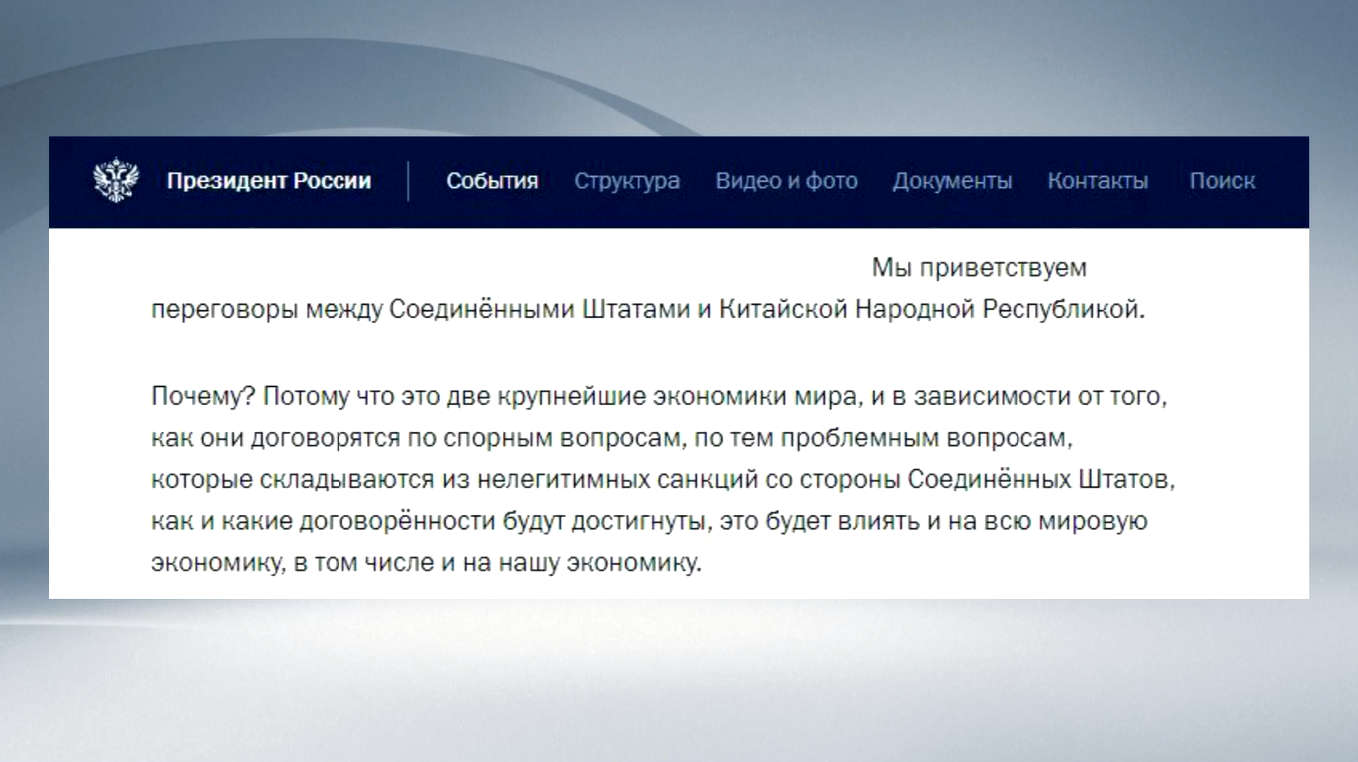Select the События menu item
The height and width of the screenshot is (762, 1358).
tap(492, 181)
